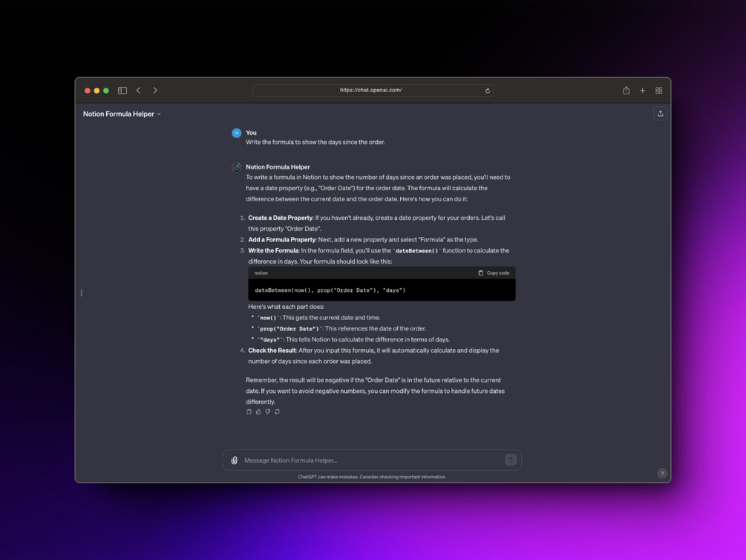Open the help question mark icon
Viewport: 746px width, 560px height.
662,473
